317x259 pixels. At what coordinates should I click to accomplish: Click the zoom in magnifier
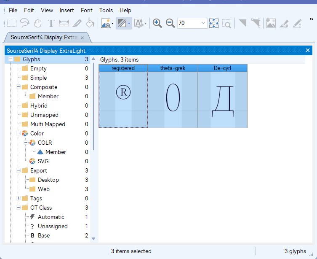pos(157,23)
